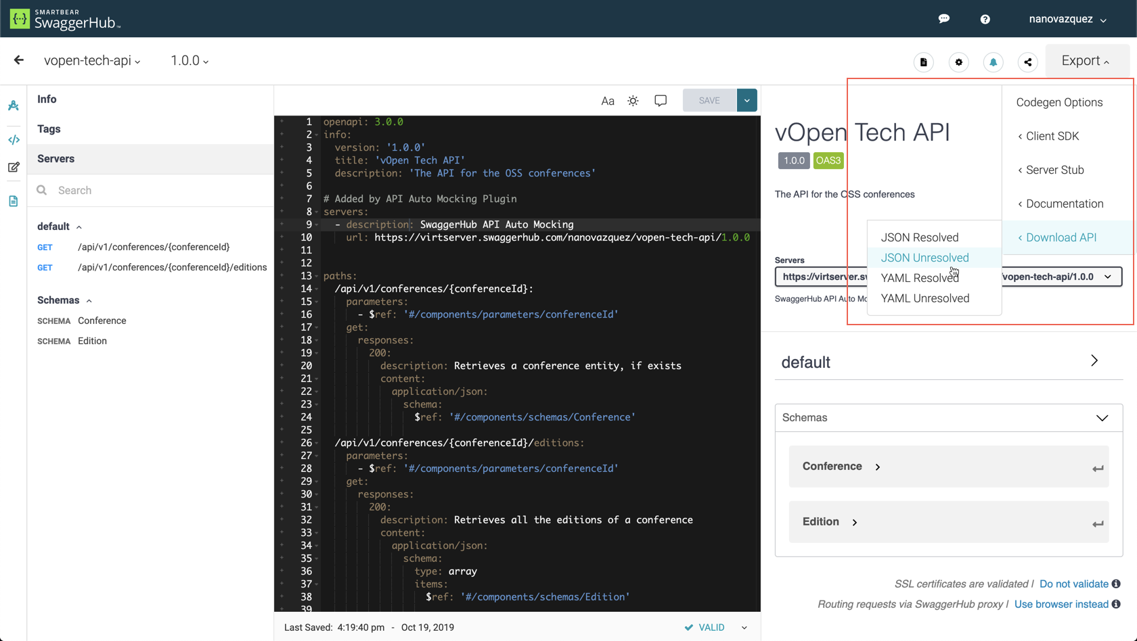Click the SwaggerHub logo

click(65, 19)
